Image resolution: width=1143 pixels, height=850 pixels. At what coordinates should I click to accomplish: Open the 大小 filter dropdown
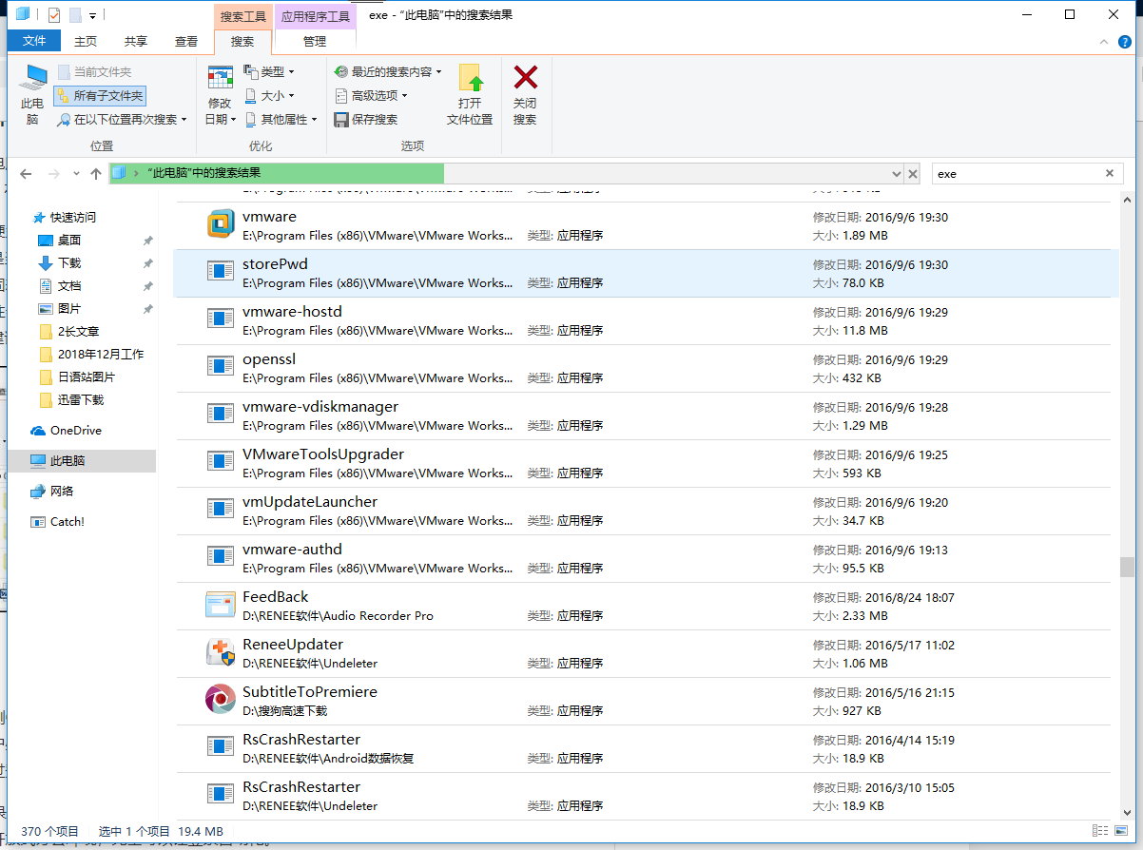pyautogui.click(x=269, y=96)
